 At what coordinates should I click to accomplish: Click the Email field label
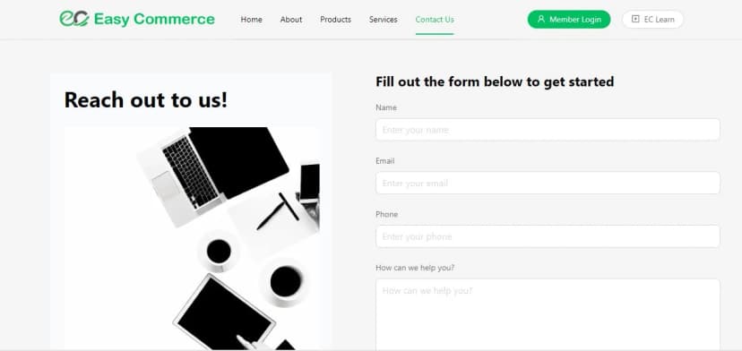pos(384,161)
